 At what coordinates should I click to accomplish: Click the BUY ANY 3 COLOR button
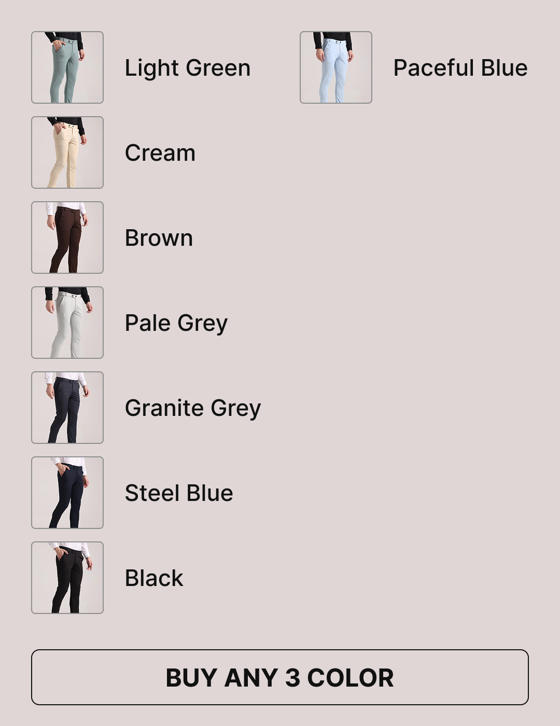280,677
